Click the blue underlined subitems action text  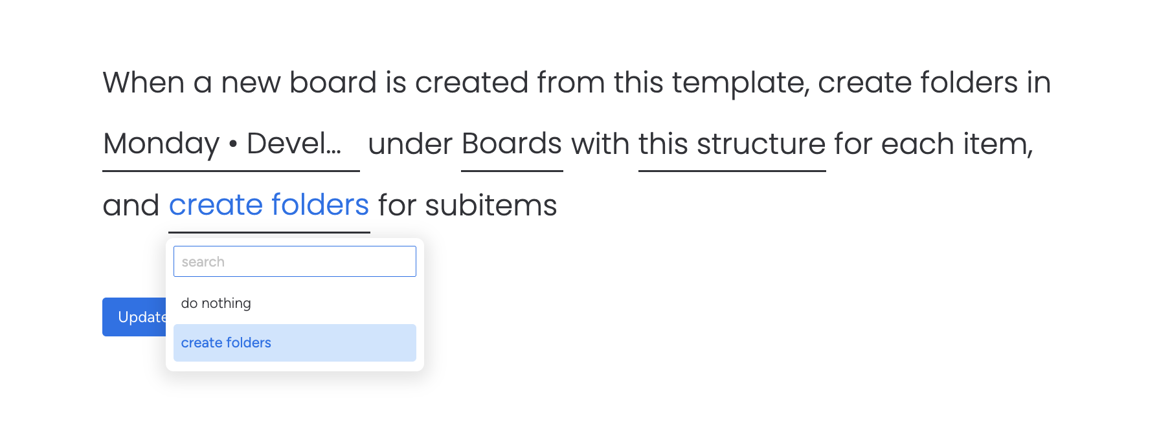point(269,206)
